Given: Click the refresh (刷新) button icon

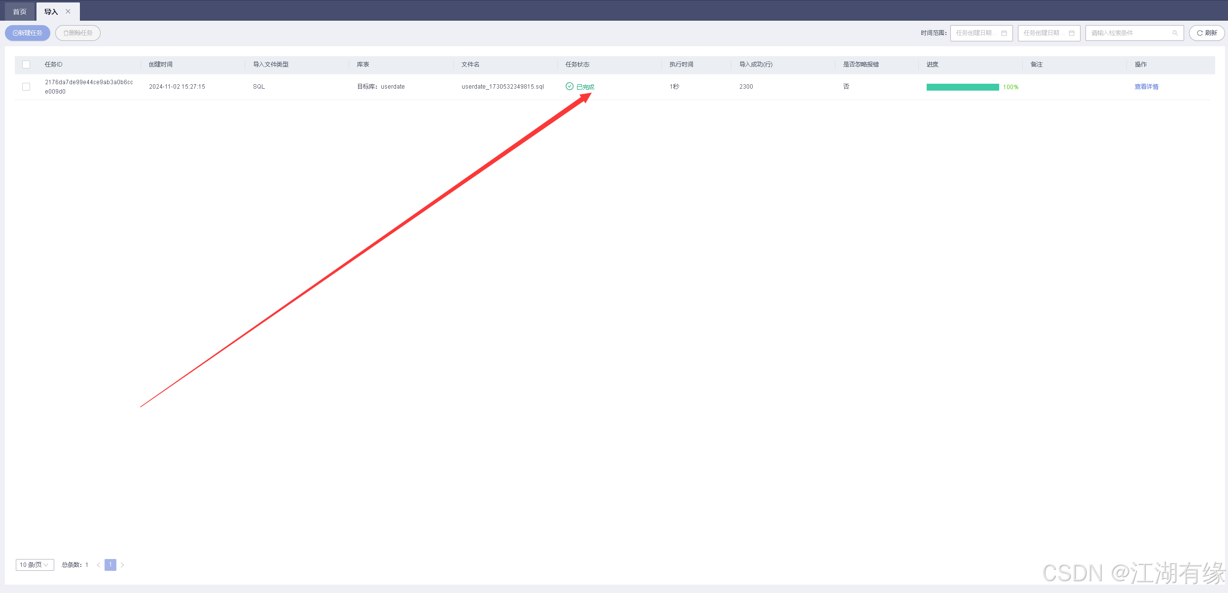Looking at the screenshot, I should (1199, 33).
